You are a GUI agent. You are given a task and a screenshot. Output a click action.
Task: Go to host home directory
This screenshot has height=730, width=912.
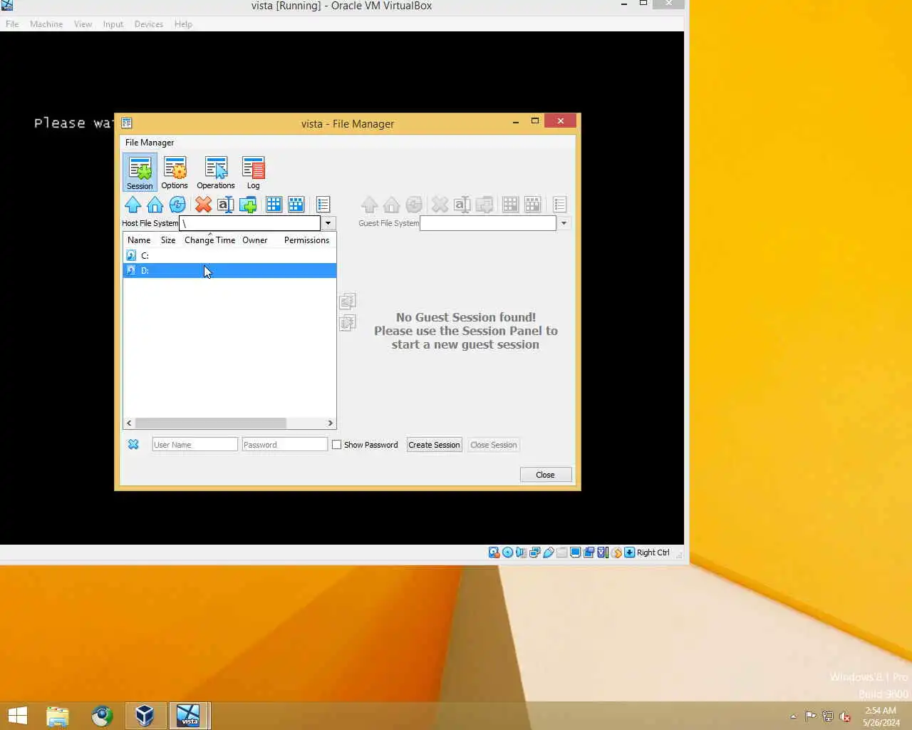155,205
